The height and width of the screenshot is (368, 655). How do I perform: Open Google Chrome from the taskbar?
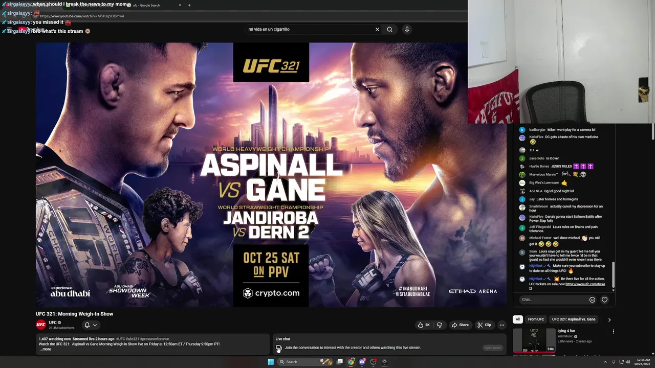[351, 362]
